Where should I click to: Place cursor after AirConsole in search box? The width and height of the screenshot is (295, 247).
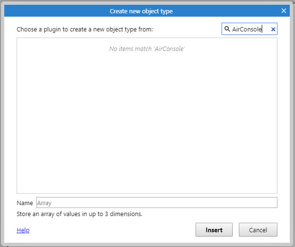click(262, 29)
